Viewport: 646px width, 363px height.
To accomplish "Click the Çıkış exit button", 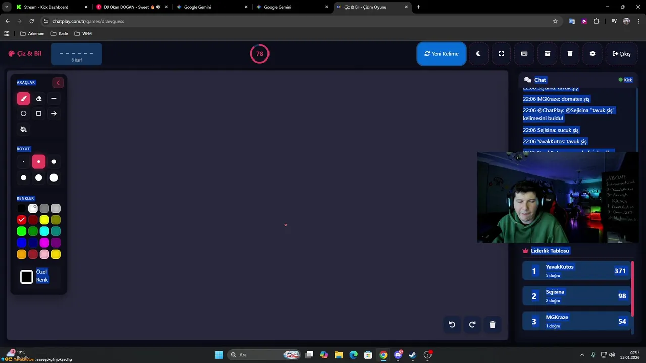I will [x=621, y=54].
